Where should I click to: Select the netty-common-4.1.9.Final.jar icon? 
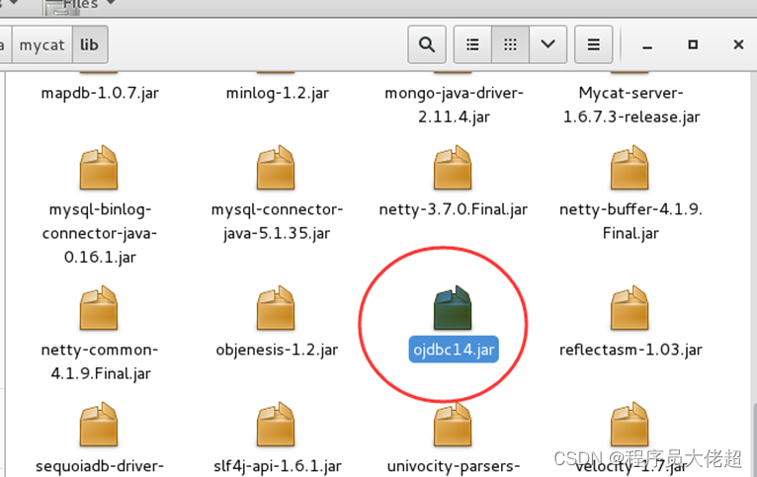[99, 308]
